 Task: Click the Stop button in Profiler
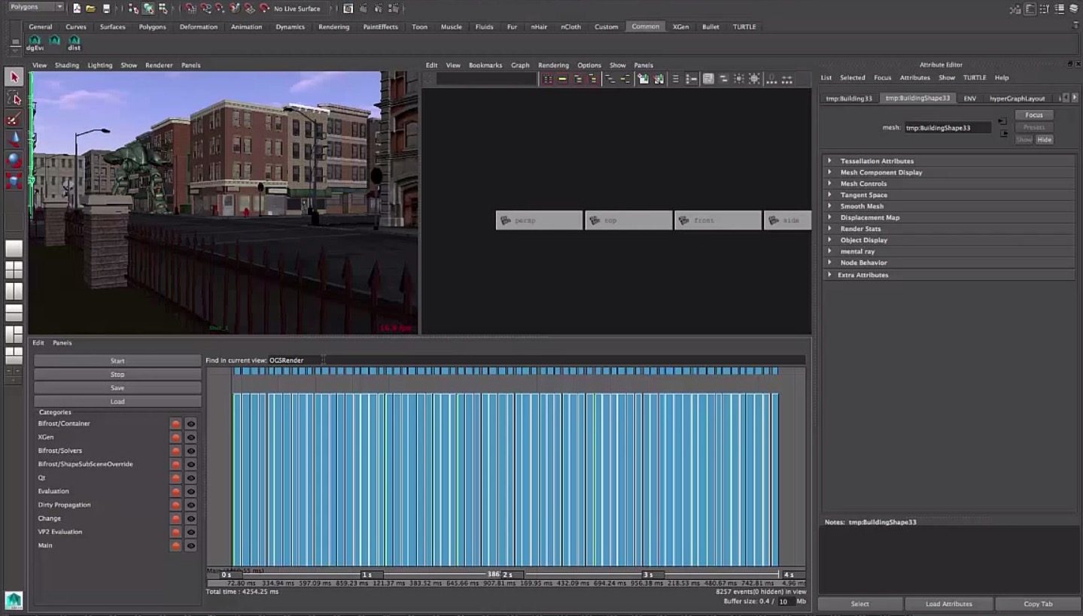coord(117,375)
